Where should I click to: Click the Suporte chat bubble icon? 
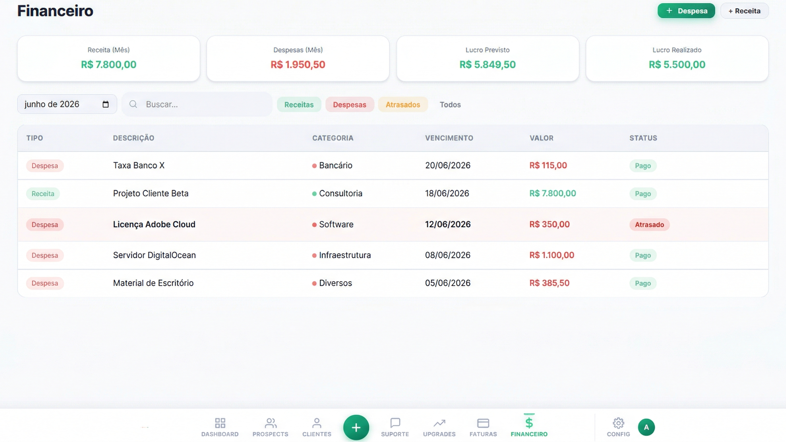[395, 423]
